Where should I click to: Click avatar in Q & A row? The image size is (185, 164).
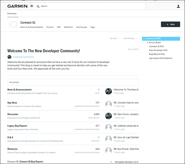coord(108,139)
